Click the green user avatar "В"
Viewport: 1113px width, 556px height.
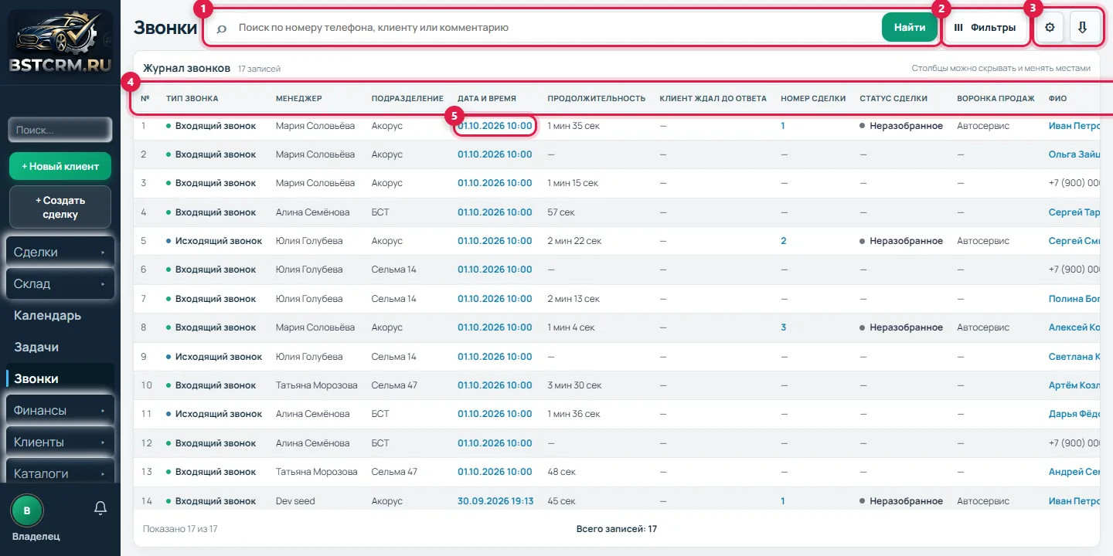tap(27, 510)
